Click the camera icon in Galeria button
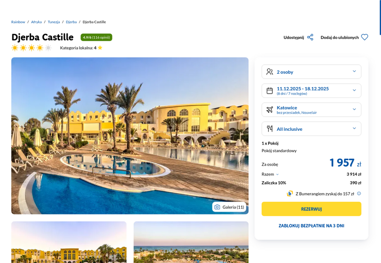This screenshot has height=263, width=381. 217,207
